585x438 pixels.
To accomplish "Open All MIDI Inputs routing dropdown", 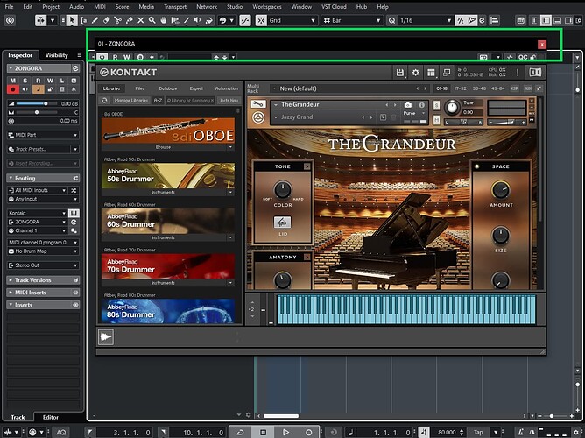I will click(38, 190).
